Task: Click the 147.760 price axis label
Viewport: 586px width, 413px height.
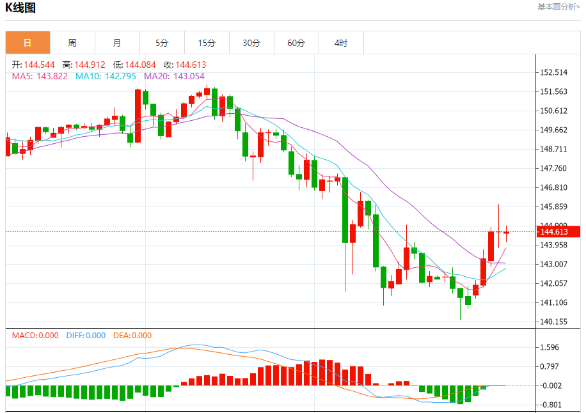Action: click(x=554, y=168)
